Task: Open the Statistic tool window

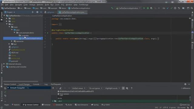Action: (x=15, y=105)
